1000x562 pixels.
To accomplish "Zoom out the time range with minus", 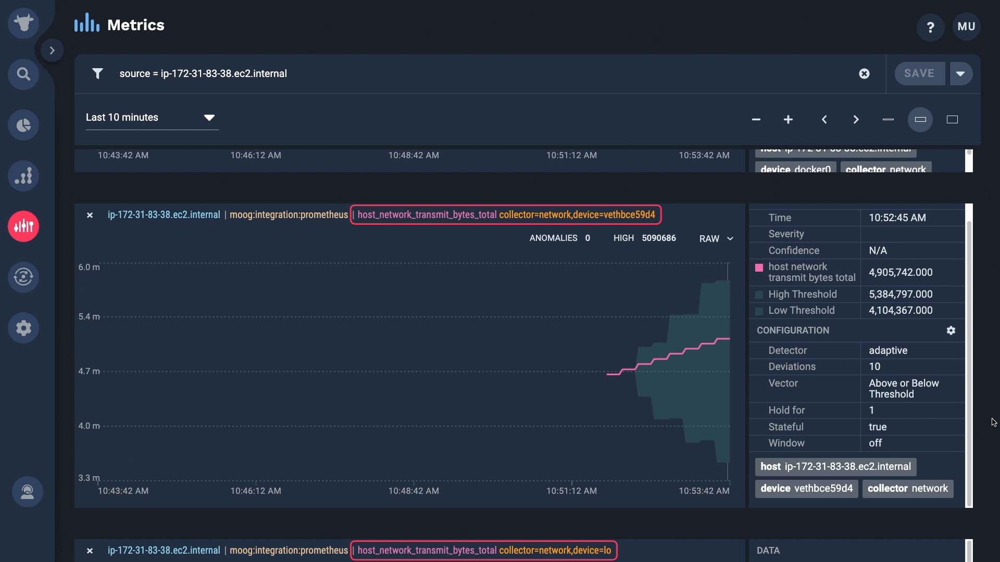I will click(756, 120).
